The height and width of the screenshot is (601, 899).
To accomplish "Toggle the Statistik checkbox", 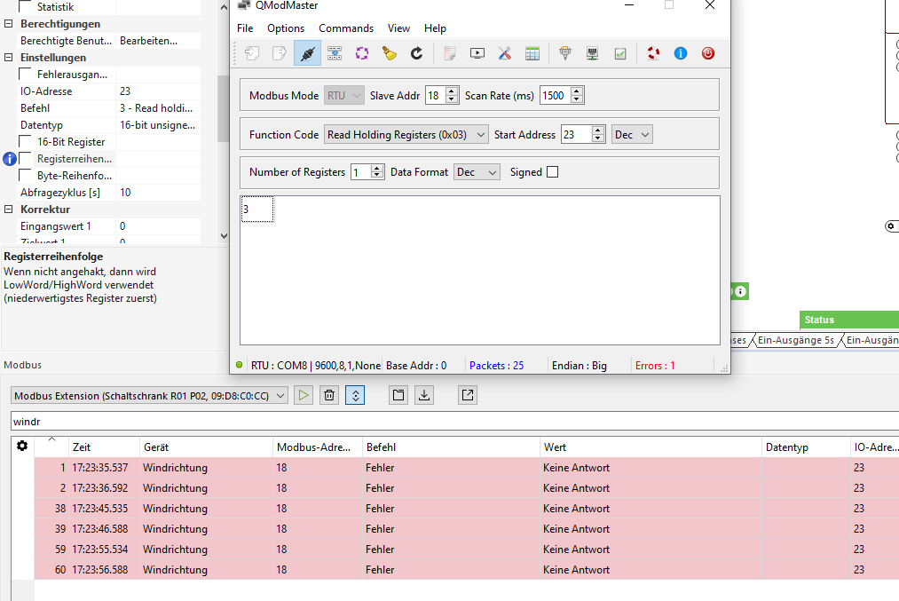I will click(x=25, y=7).
